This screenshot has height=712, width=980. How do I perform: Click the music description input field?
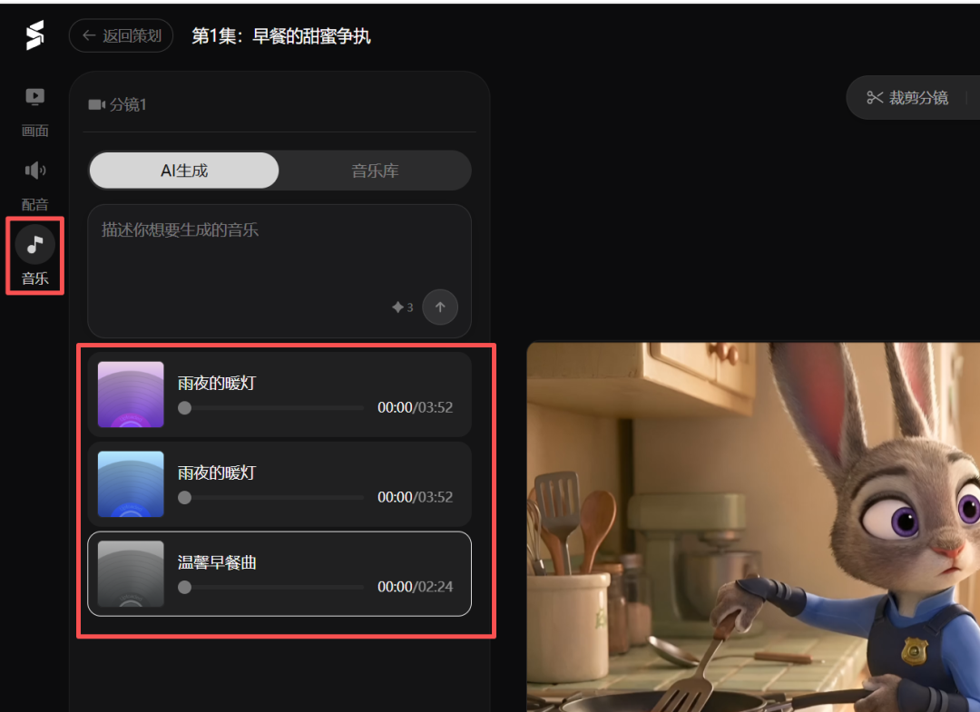pos(279,254)
